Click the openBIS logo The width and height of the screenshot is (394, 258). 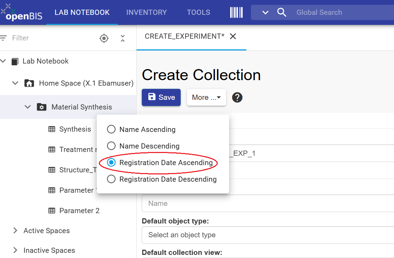coord(22,12)
